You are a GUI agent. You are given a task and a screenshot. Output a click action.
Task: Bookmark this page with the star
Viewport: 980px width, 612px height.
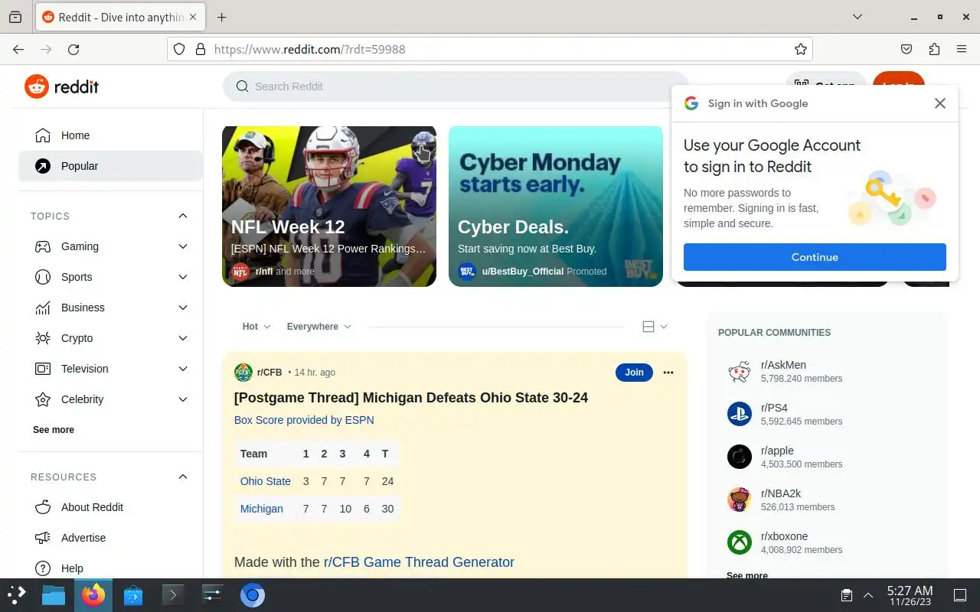(x=801, y=49)
